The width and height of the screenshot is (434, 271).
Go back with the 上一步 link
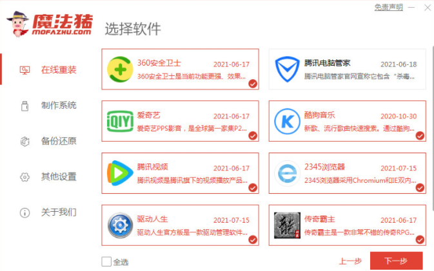(350, 261)
